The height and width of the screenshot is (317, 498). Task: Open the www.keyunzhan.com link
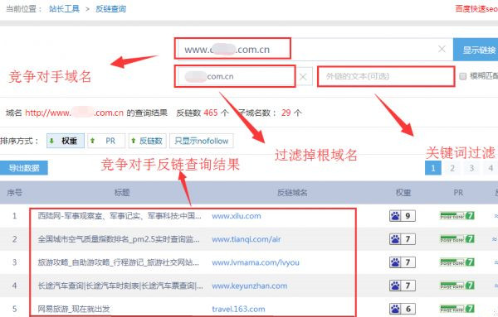[x=250, y=286]
